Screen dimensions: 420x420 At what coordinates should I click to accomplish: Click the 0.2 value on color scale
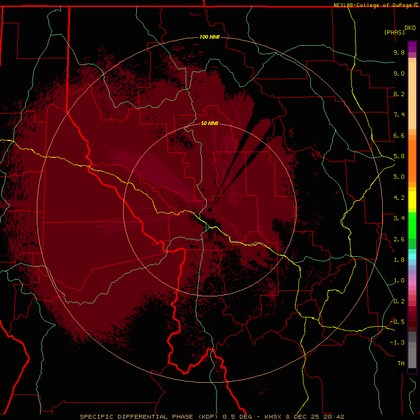399,301
